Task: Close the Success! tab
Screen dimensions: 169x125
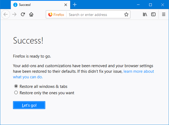Action: tap(66, 5)
